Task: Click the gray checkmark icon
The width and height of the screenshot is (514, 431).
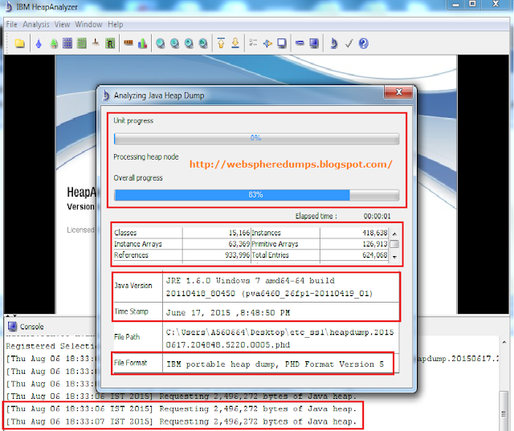Action: click(x=349, y=43)
